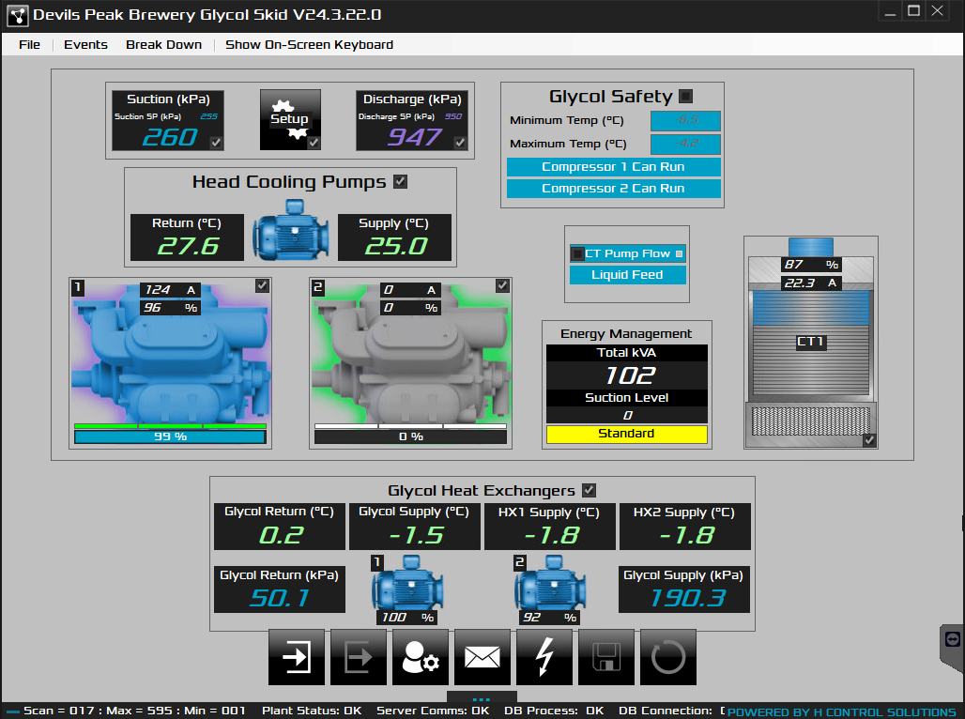Click the yellow Standard button

point(626,434)
